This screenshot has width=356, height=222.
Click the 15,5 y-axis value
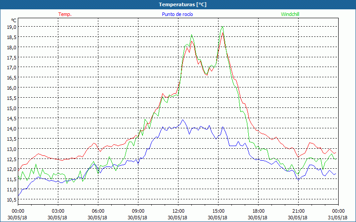(12, 98)
